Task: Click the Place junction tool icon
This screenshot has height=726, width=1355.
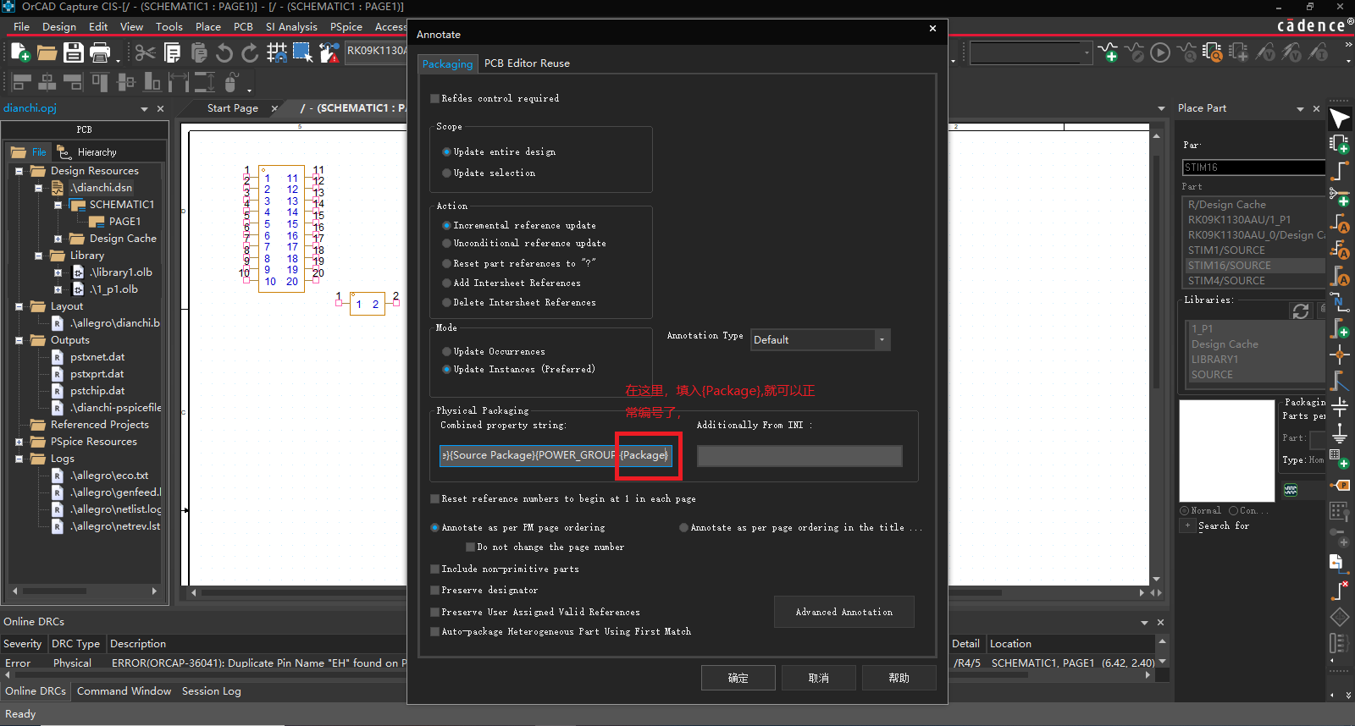Action: pos(1340,354)
